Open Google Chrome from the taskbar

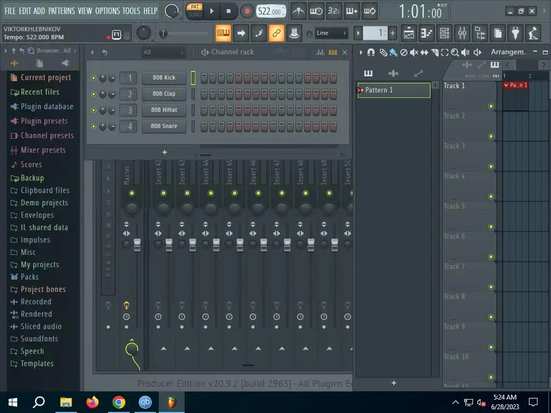119,402
